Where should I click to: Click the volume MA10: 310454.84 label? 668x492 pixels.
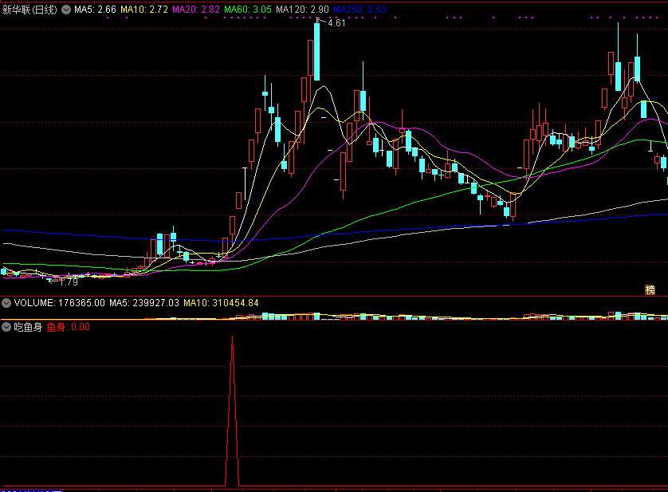(x=221, y=303)
